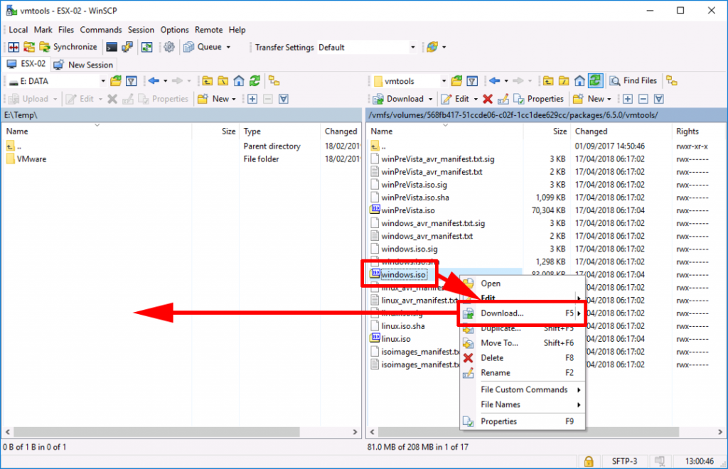The height and width of the screenshot is (469, 728).
Task: Go to remote root directory icon
Action: (x=564, y=81)
